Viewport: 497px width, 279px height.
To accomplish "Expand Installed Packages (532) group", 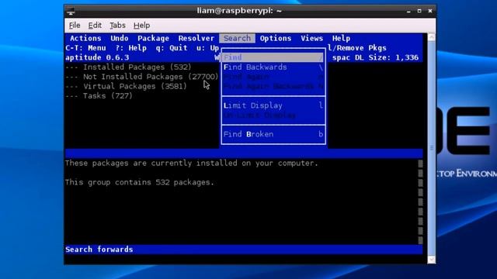I will tap(128, 67).
